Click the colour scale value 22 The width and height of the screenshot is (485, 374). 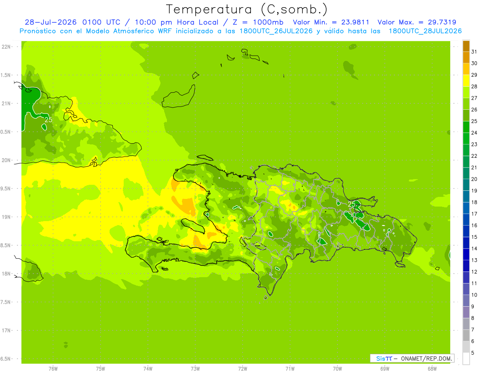click(474, 156)
